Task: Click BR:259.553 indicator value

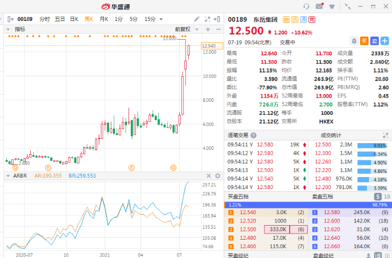Action: coord(82,176)
